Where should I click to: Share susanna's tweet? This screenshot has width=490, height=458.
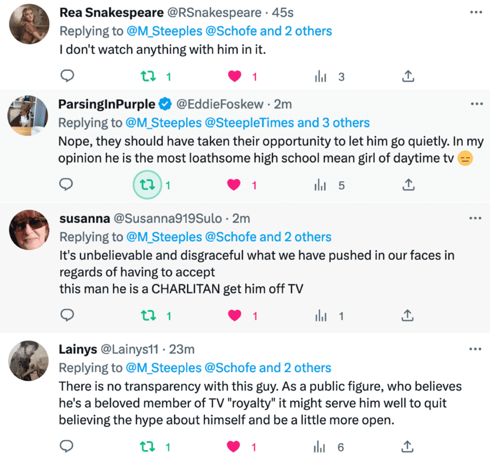click(x=408, y=315)
